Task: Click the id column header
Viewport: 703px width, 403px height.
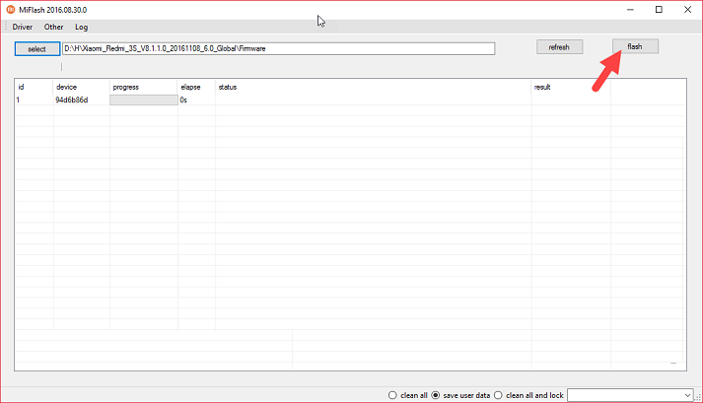Action: coord(34,87)
